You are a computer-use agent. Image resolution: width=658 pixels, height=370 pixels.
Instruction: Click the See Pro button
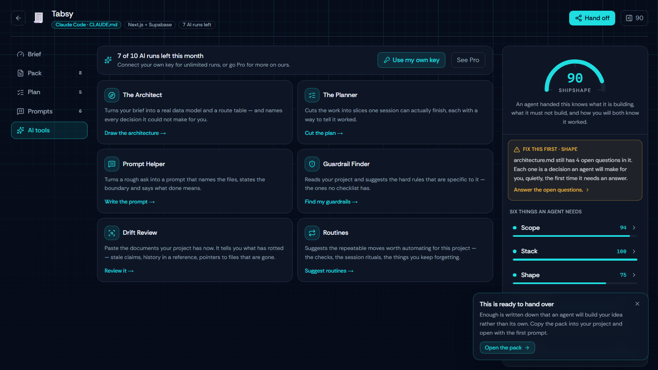[468, 60]
